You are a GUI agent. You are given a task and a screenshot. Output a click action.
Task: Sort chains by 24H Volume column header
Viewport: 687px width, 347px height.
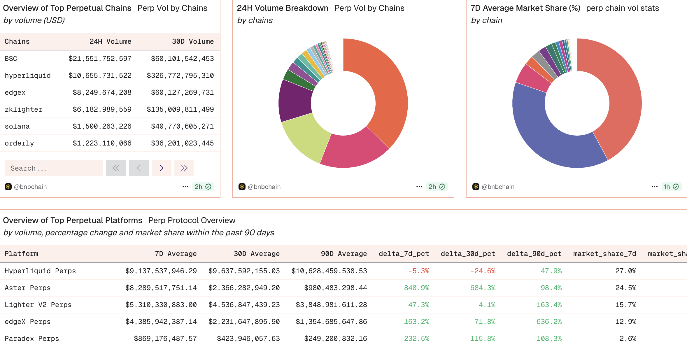[110, 41]
